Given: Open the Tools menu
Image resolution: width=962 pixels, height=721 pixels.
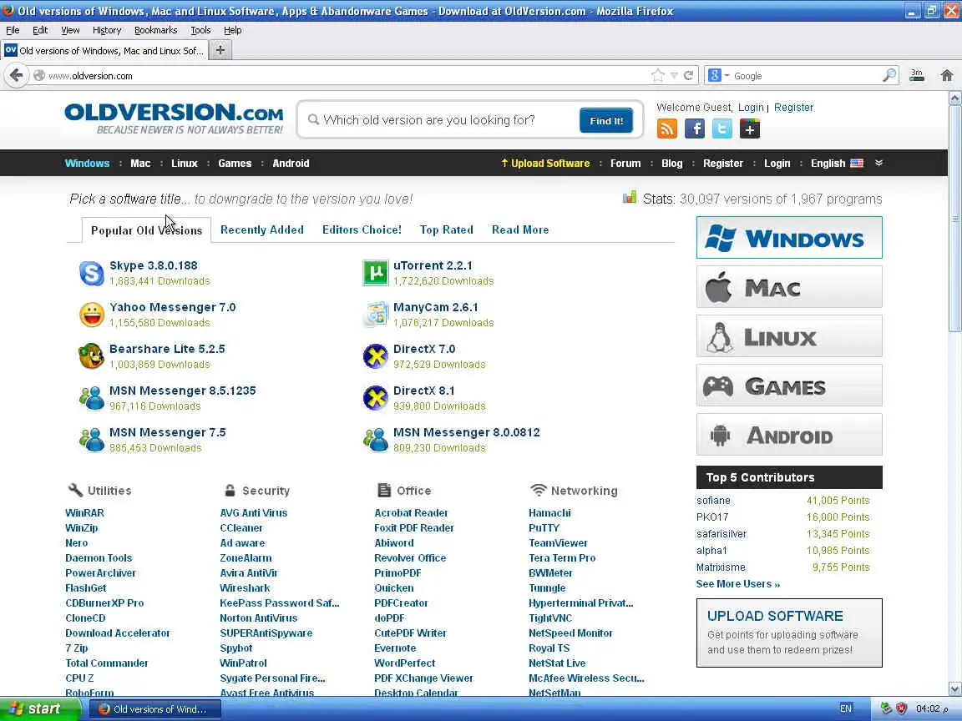Looking at the screenshot, I should pyautogui.click(x=200, y=30).
